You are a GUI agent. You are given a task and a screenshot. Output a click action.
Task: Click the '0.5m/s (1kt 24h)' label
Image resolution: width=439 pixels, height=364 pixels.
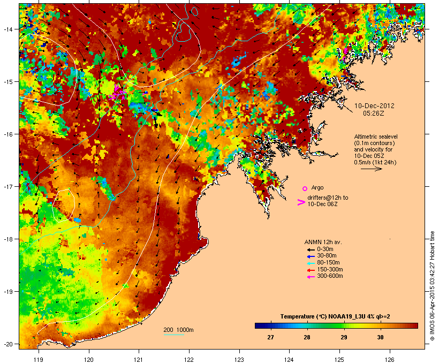[x=375, y=162]
